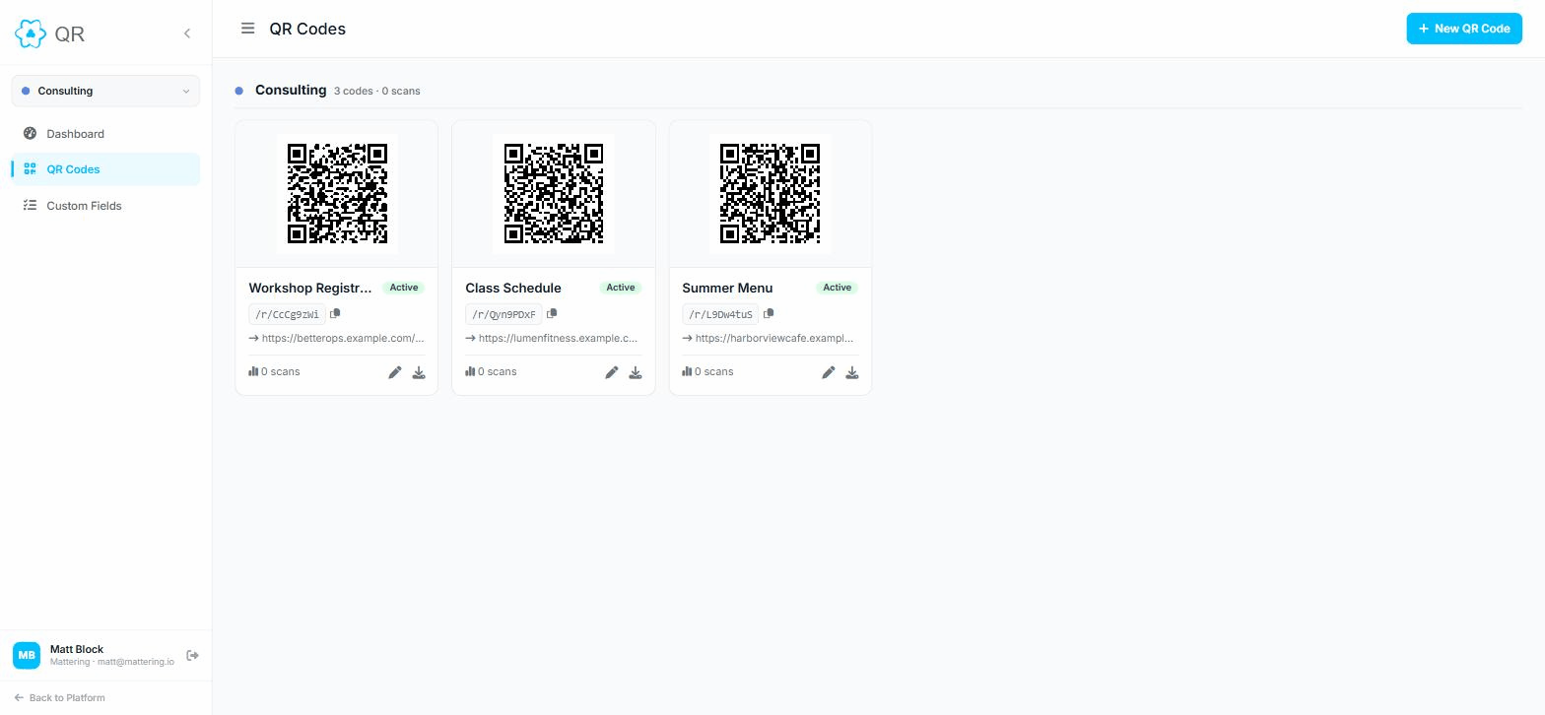Toggle the hamburger menu icon
This screenshot has width=1545, height=715.
[248, 29]
